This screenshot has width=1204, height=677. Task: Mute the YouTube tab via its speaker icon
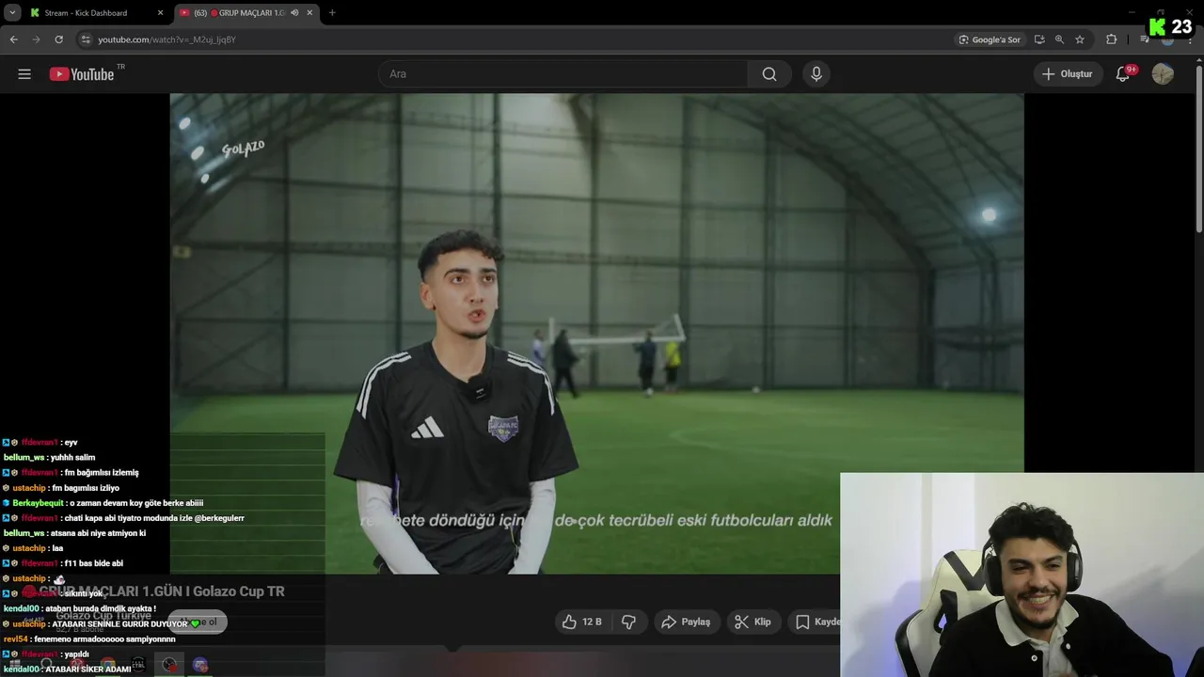click(x=294, y=13)
